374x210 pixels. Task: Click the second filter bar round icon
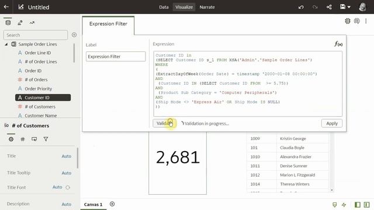pyautogui.click(x=357, y=21)
